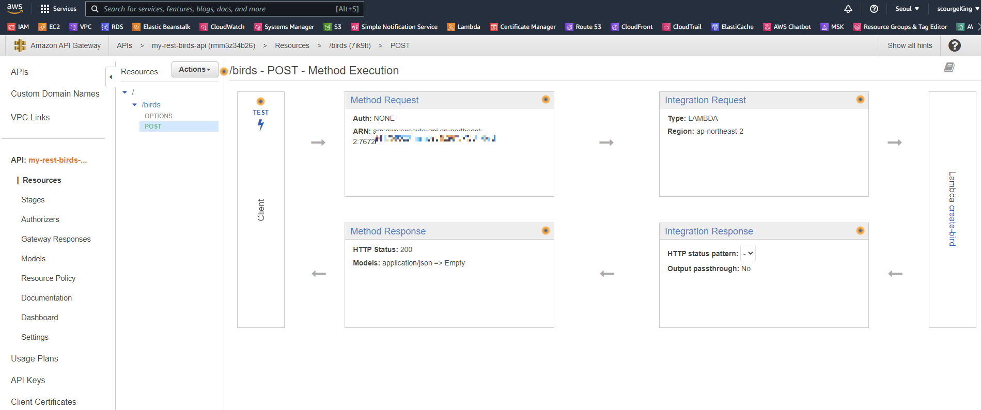Open Custom Domain Names in sidebar

point(55,93)
